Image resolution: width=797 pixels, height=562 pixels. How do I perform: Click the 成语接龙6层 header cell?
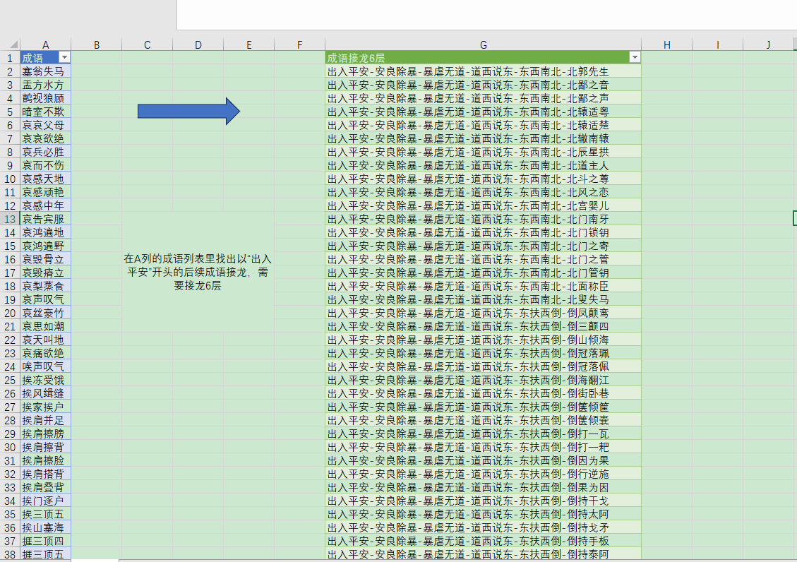click(483, 58)
